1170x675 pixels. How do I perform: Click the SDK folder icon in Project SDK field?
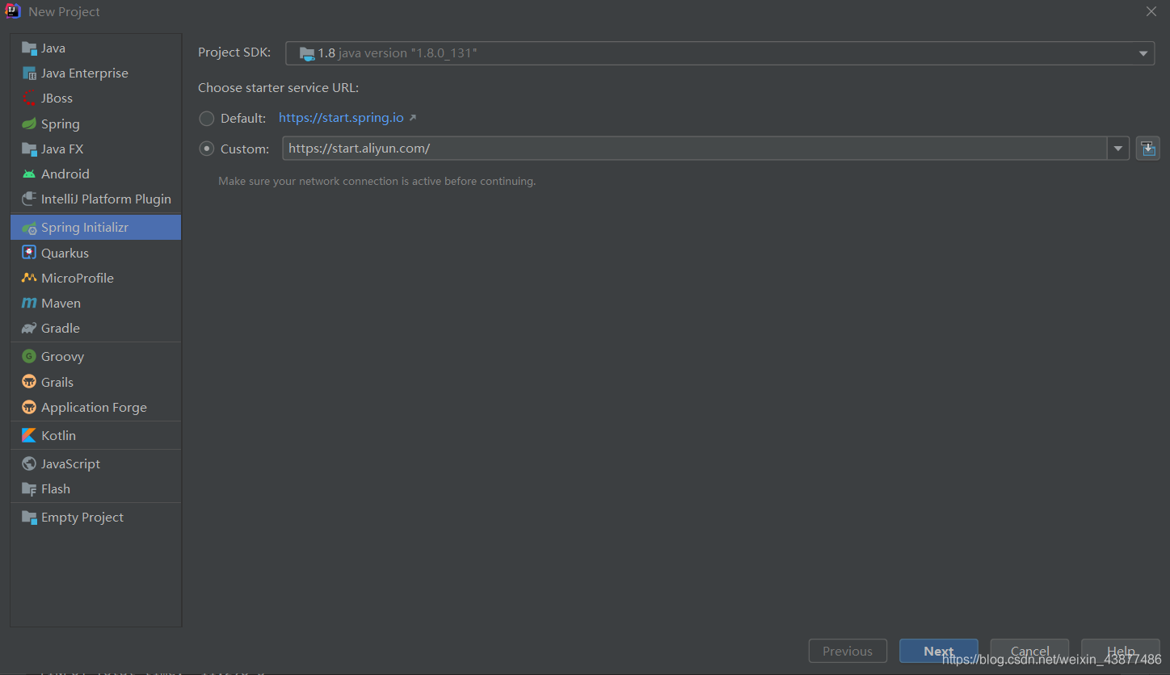click(x=307, y=53)
